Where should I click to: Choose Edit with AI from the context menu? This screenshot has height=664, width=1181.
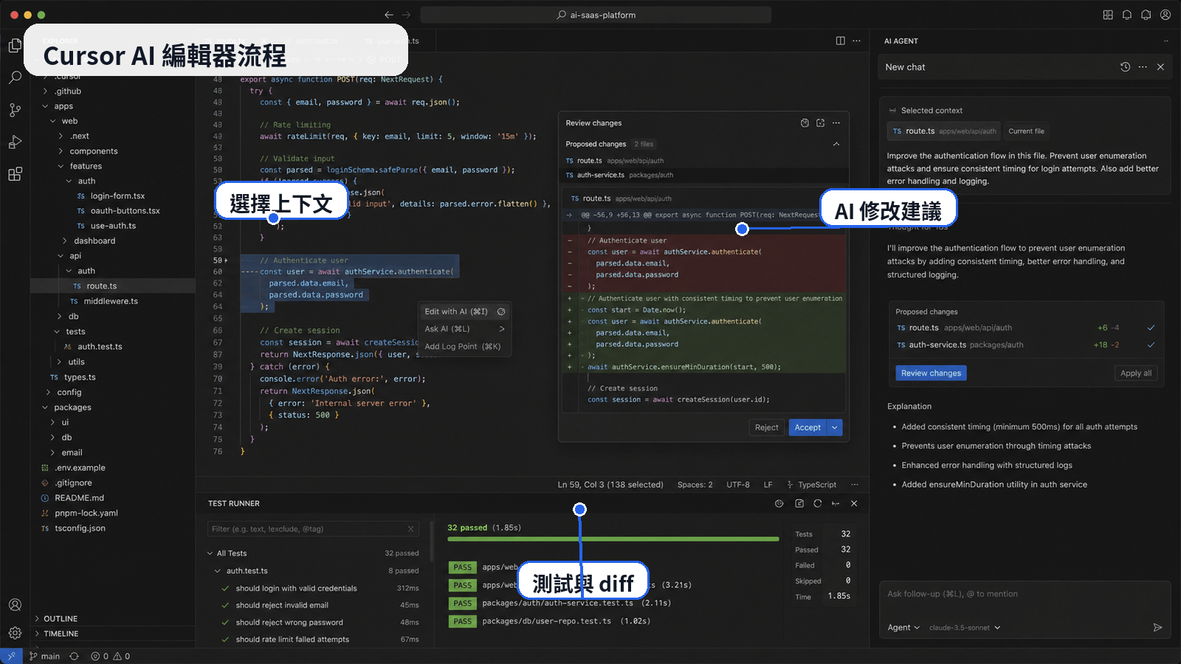(x=465, y=311)
